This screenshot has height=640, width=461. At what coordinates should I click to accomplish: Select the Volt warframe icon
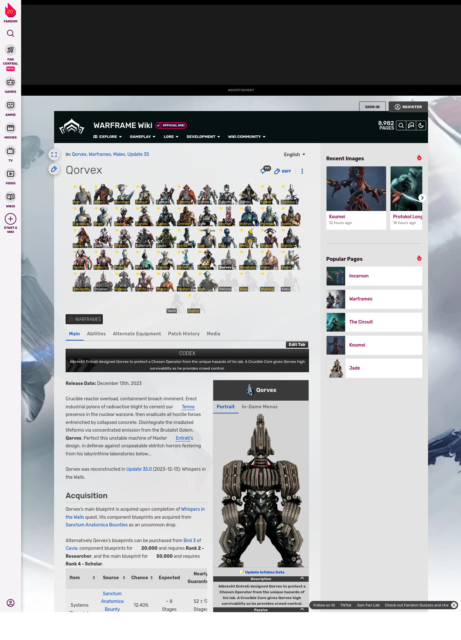coord(207,282)
